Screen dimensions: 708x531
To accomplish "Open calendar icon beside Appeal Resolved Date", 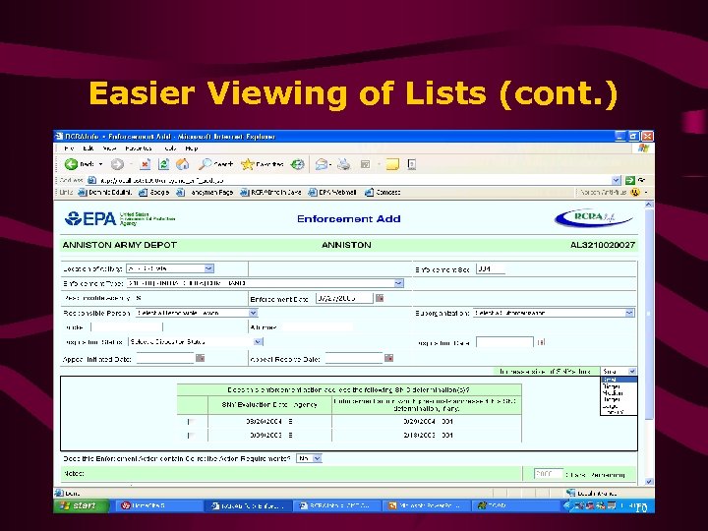I will click(x=388, y=358).
